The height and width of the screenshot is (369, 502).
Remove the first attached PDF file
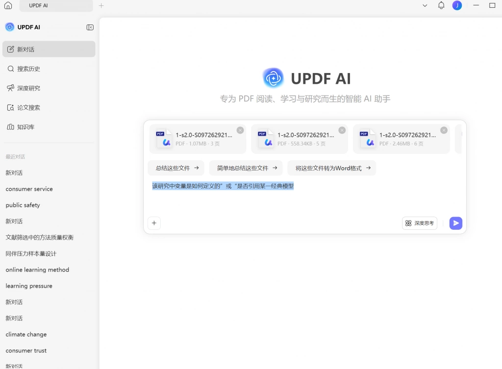point(240,130)
